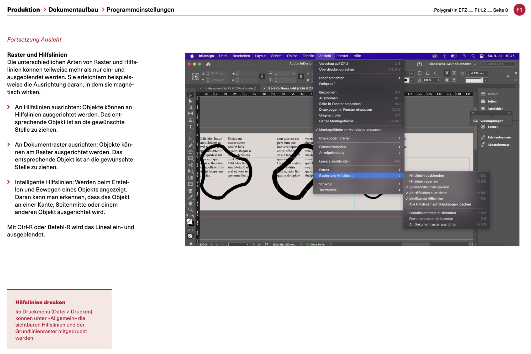Click Hilfslinien ausblenden menu entry
Viewport: 531px width, 354px height.
(x=426, y=176)
